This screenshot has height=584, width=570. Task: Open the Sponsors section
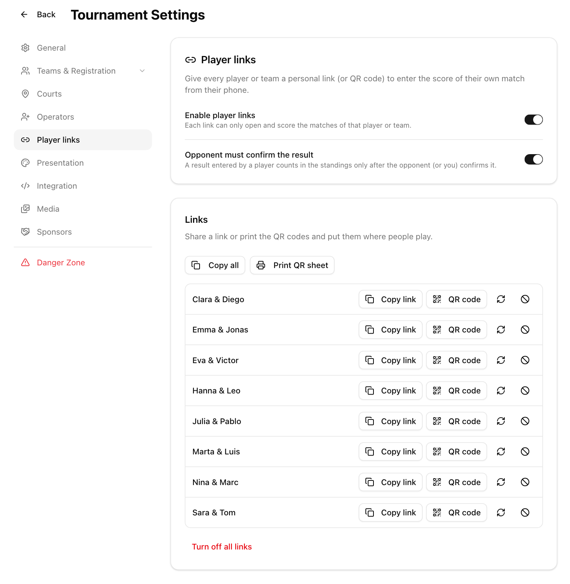[x=83, y=232]
